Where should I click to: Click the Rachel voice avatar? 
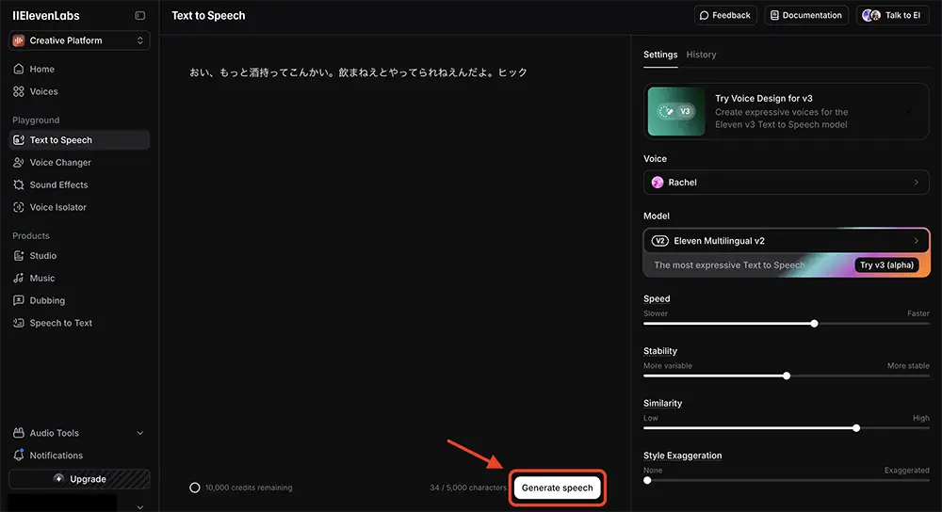point(658,183)
